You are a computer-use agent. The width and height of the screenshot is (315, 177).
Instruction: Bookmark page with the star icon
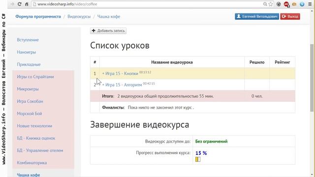[x=271, y=4]
